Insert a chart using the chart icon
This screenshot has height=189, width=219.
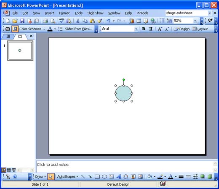click(131, 21)
